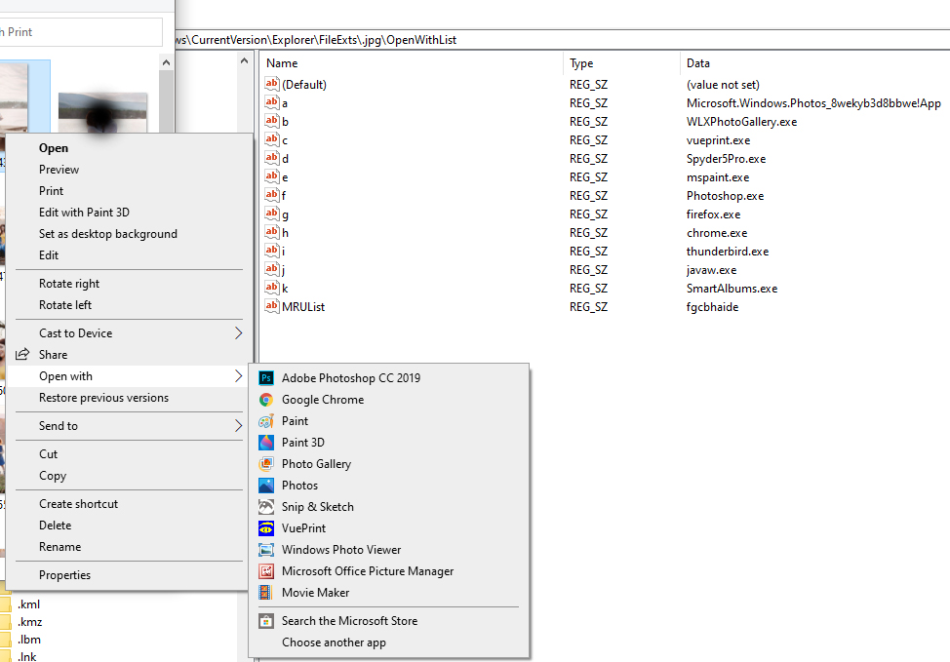
Task: Select the (Default) registry value icon
Action: pyautogui.click(x=272, y=84)
